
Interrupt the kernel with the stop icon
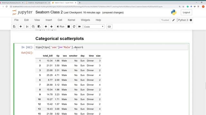tap(69, 27)
